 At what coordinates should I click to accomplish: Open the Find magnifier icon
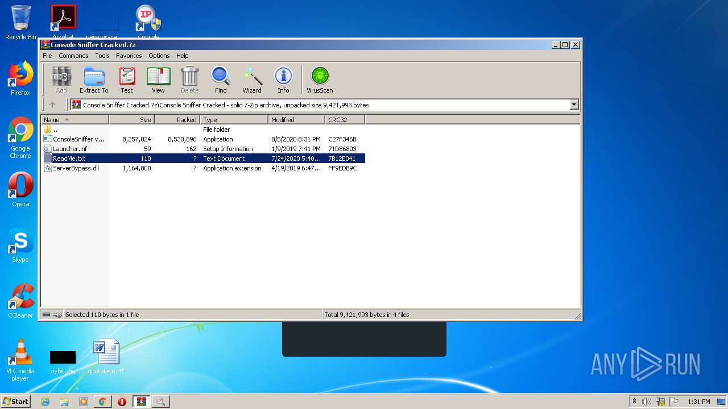pyautogui.click(x=221, y=80)
